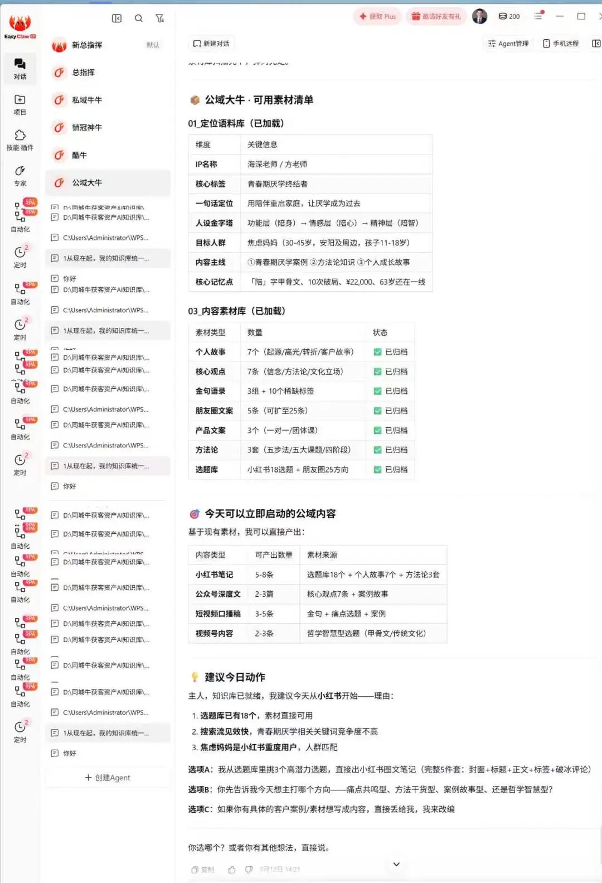Image resolution: width=602 pixels, height=883 pixels.
Task: Open search in agent list header
Action: click(139, 18)
